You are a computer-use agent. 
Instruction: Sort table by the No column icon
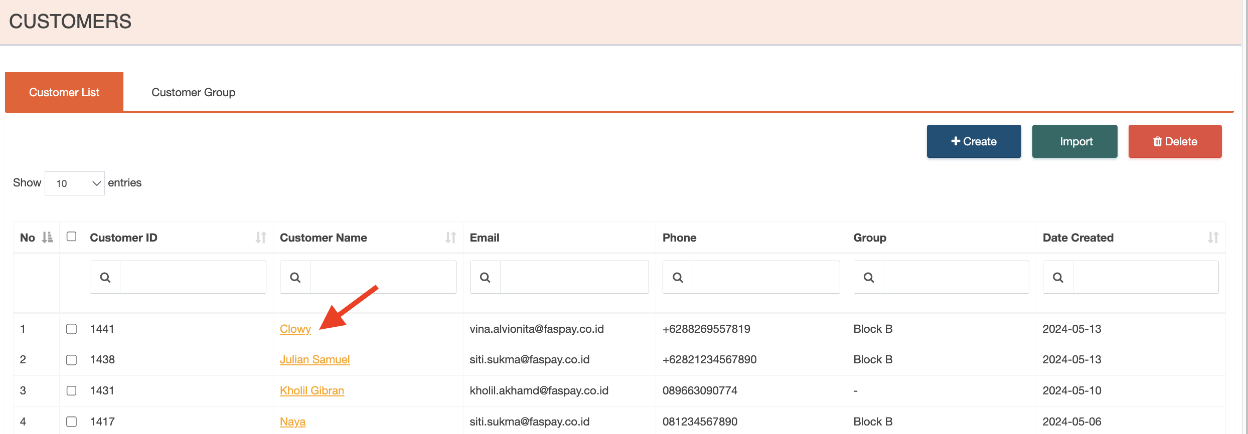(x=47, y=238)
